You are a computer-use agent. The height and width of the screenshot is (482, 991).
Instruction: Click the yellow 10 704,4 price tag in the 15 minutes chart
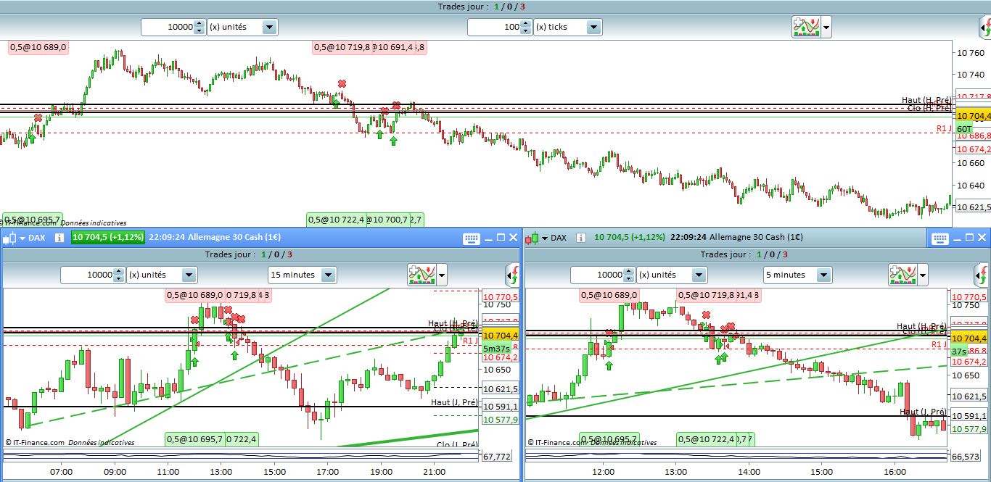501,336
